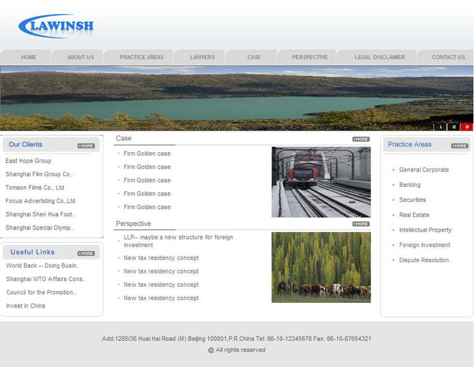The width and height of the screenshot is (474, 367).
Task: Open last New tax residency concept link
Action: coord(161,298)
